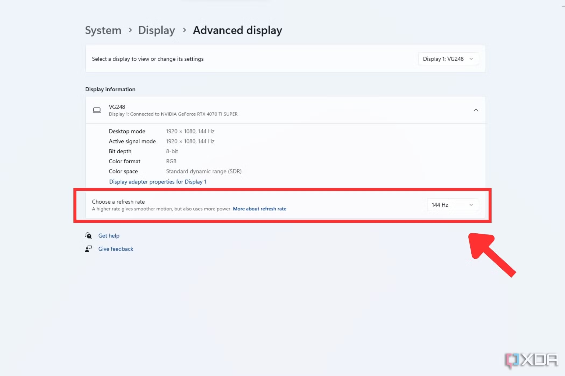Screen dimensions: 565x376
Task: Click the Choose a refresh rate label
Action: 118,201
